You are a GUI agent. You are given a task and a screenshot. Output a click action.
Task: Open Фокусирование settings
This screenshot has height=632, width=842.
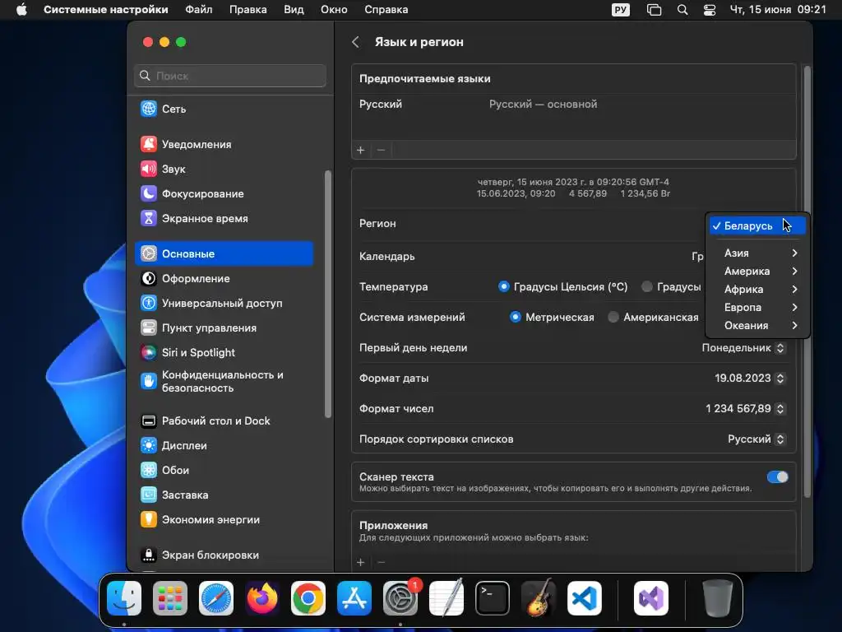click(224, 193)
